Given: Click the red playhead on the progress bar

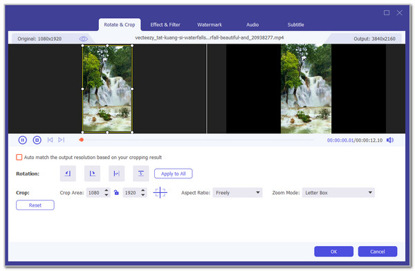Looking at the screenshot, I should tap(81, 140).
